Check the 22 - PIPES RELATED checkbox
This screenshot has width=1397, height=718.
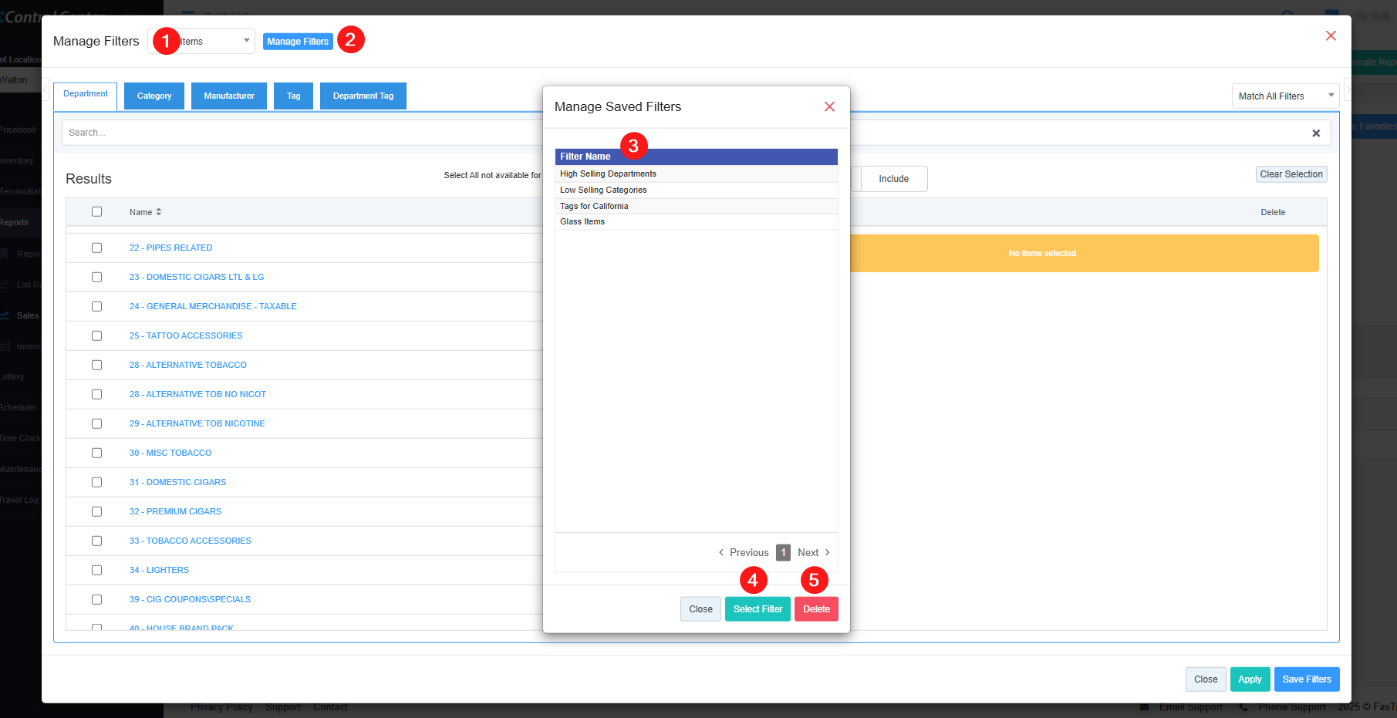click(x=96, y=248)
